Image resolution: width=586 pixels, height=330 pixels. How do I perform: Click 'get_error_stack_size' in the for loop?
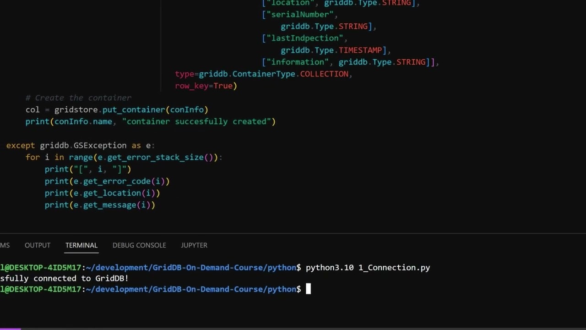155,157
